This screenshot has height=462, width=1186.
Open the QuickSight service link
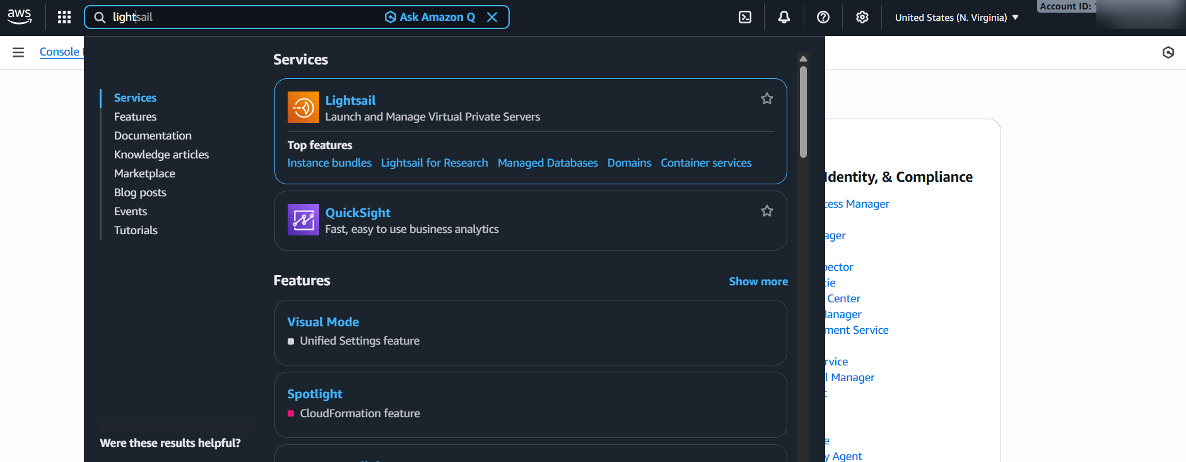point(358,213)
